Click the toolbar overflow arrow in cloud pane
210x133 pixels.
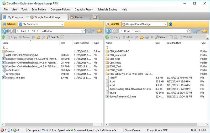pyautogui.click(x=207, y=39)
